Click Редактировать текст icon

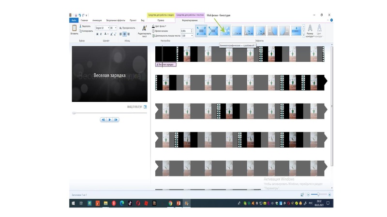click(144, 28)
